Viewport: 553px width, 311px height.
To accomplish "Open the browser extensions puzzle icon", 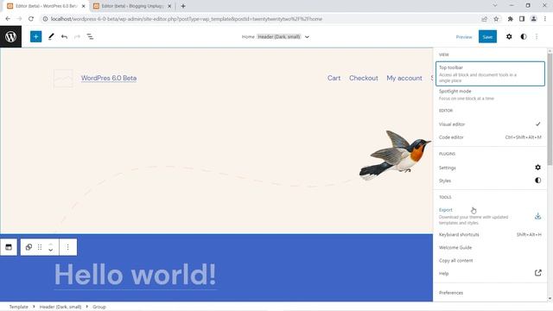I will (510, 19).
